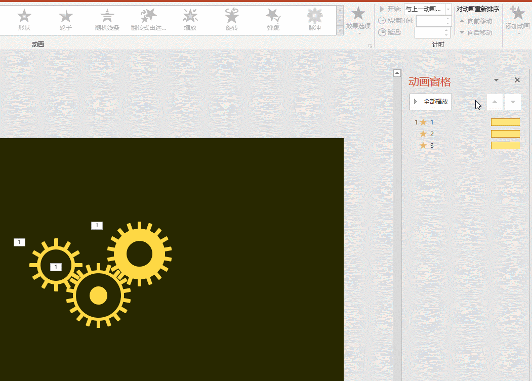Click the timeline bar of animation 1
The image size is (532, 381).
click(x=505, y=122)
